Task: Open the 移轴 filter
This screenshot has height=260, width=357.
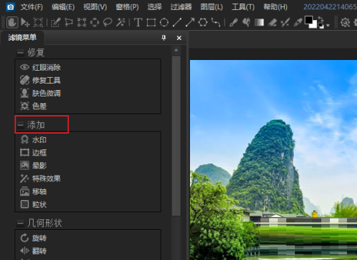Action: (34, 191)
